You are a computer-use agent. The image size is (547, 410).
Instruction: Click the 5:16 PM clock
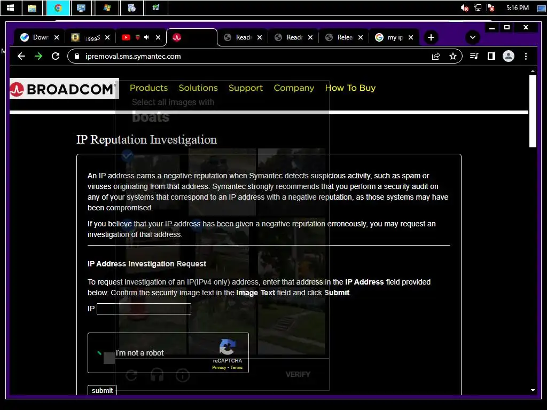[x=517, y=7]
